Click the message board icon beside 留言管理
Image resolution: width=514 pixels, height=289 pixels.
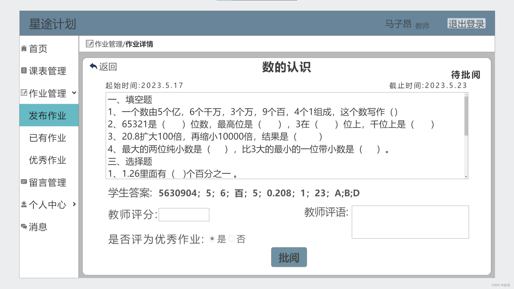[x=24, y=182]
